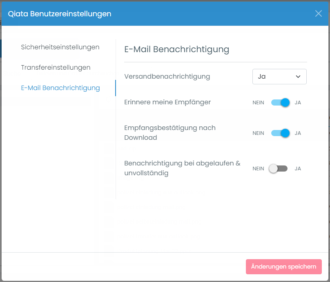Switch to Sicherheitseinstellungen section
This screenshot has width=330, height=282.
(x=60, y=47)
